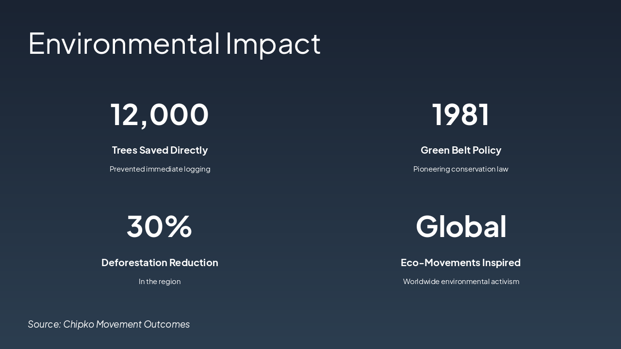The height and width of the screenshot is (349, 621).
Task: Click the "Worldwide environmental activism" caption
Action: (461, 282)
